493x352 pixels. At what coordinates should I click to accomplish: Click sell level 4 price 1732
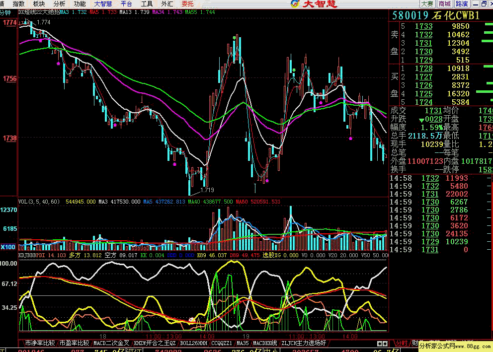click(423, 35)
